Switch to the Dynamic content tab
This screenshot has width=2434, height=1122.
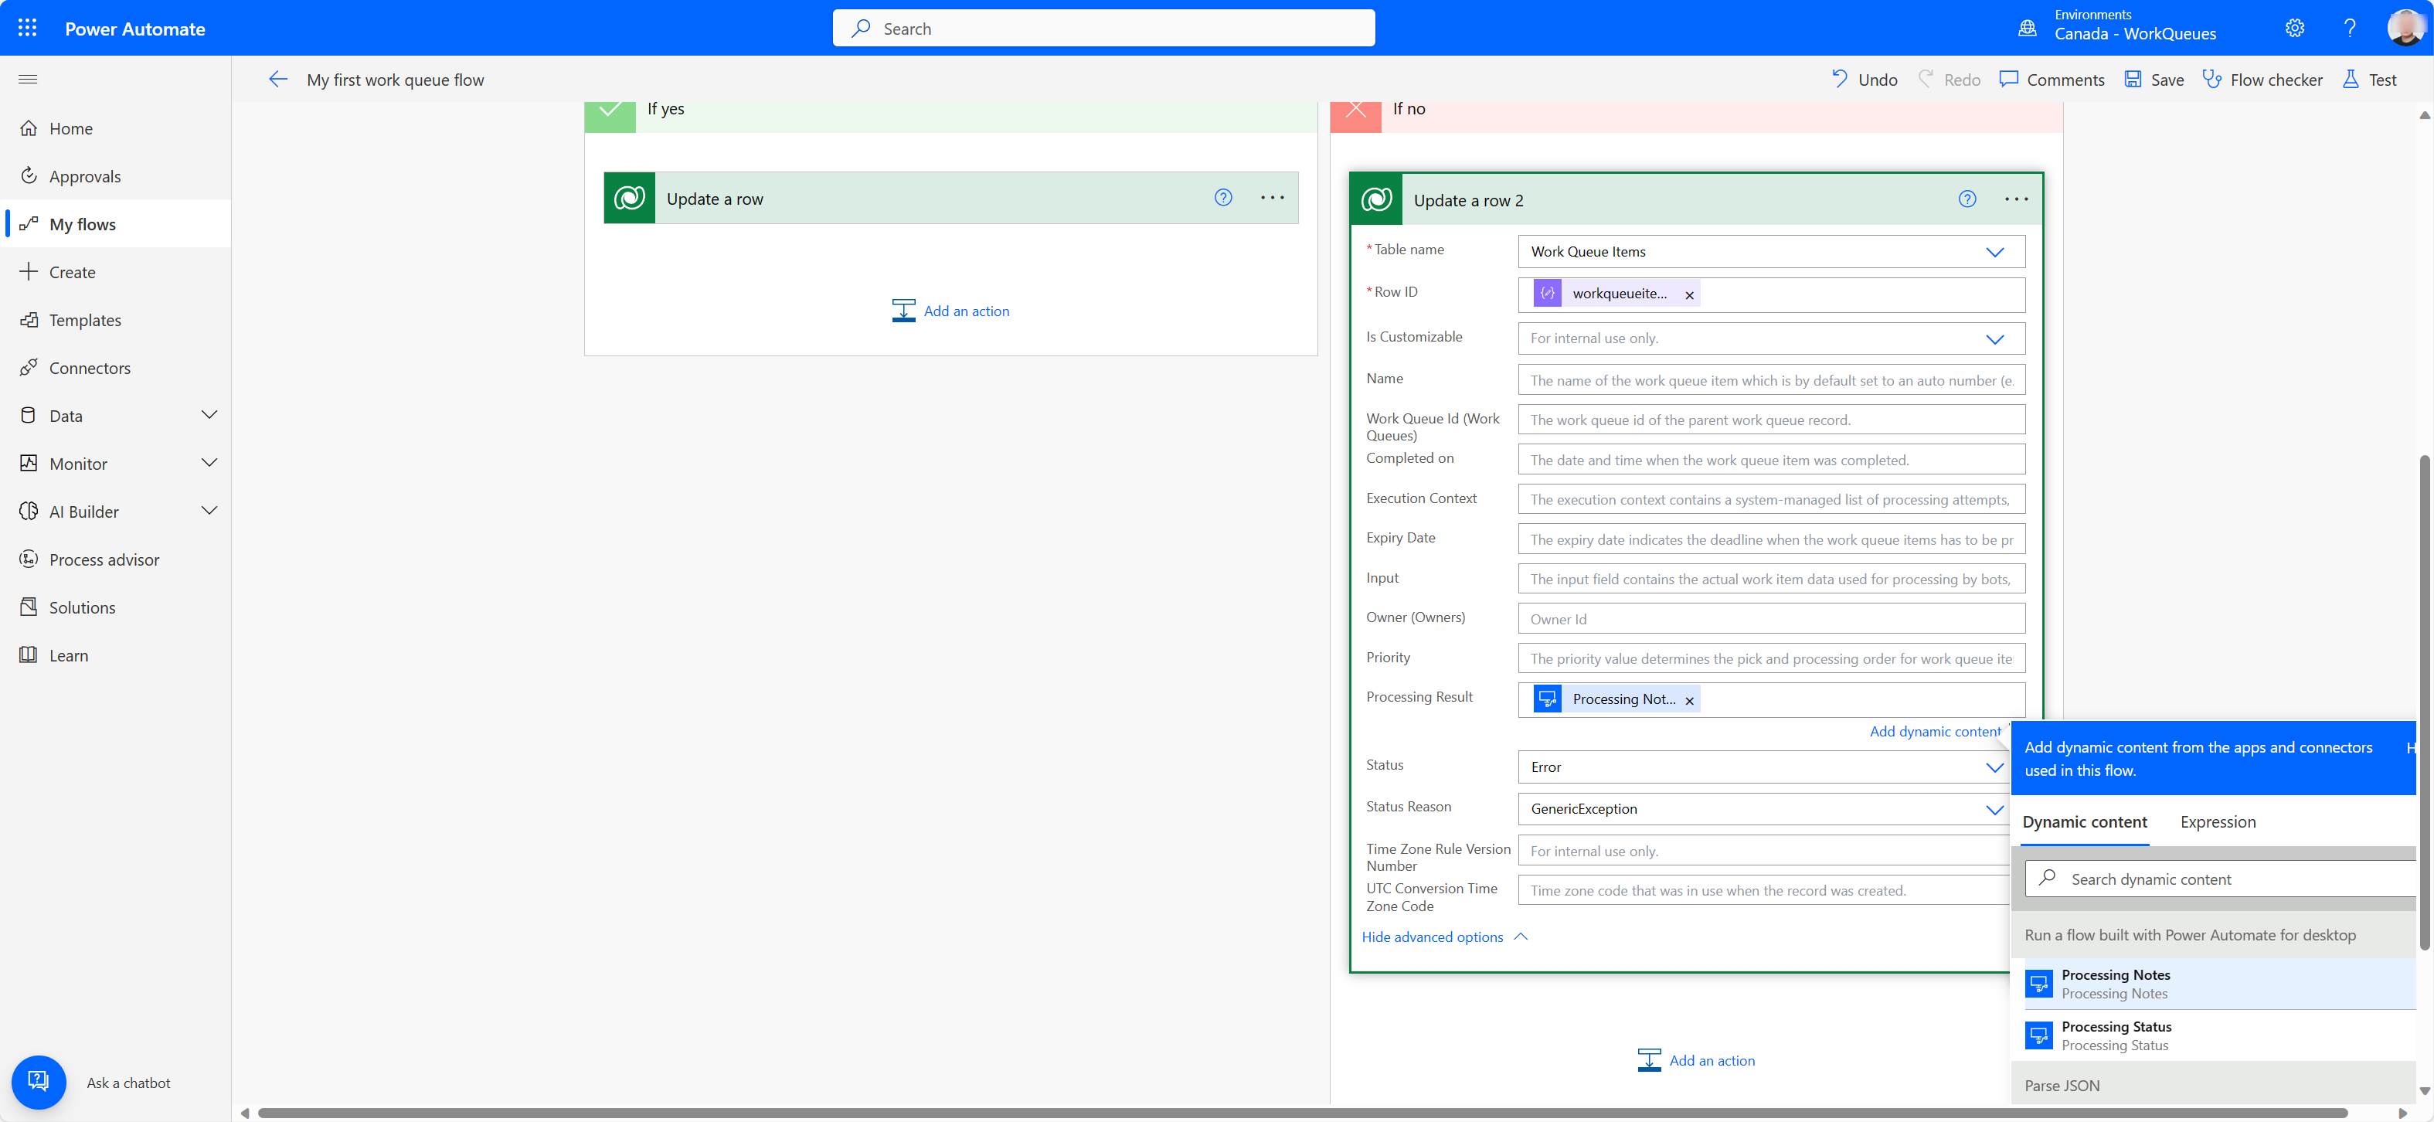click(x=2085, y=822)
